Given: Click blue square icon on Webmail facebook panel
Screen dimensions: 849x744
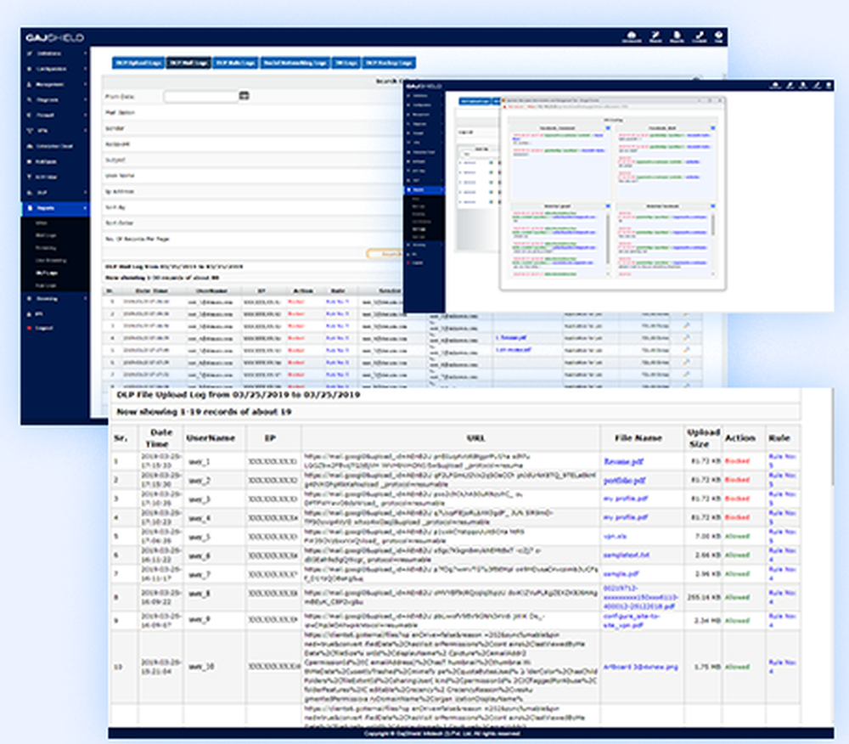Looking at the screenshot, I should (712, 206).
